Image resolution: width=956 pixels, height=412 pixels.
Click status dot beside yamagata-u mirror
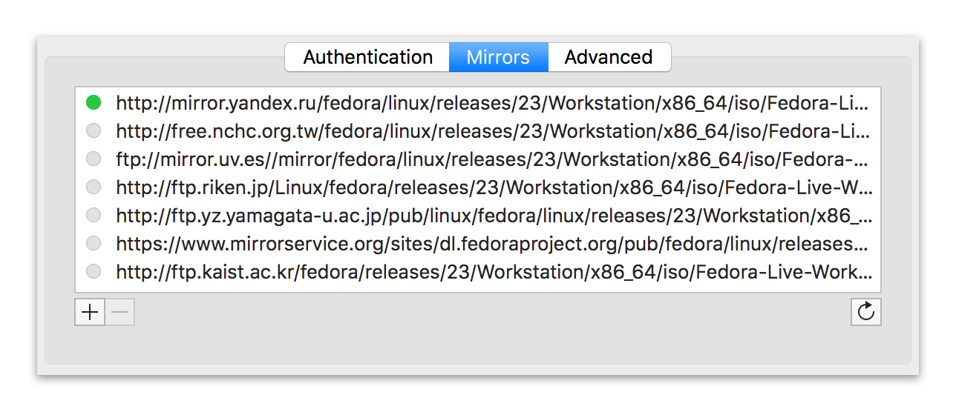pos(94,216)
